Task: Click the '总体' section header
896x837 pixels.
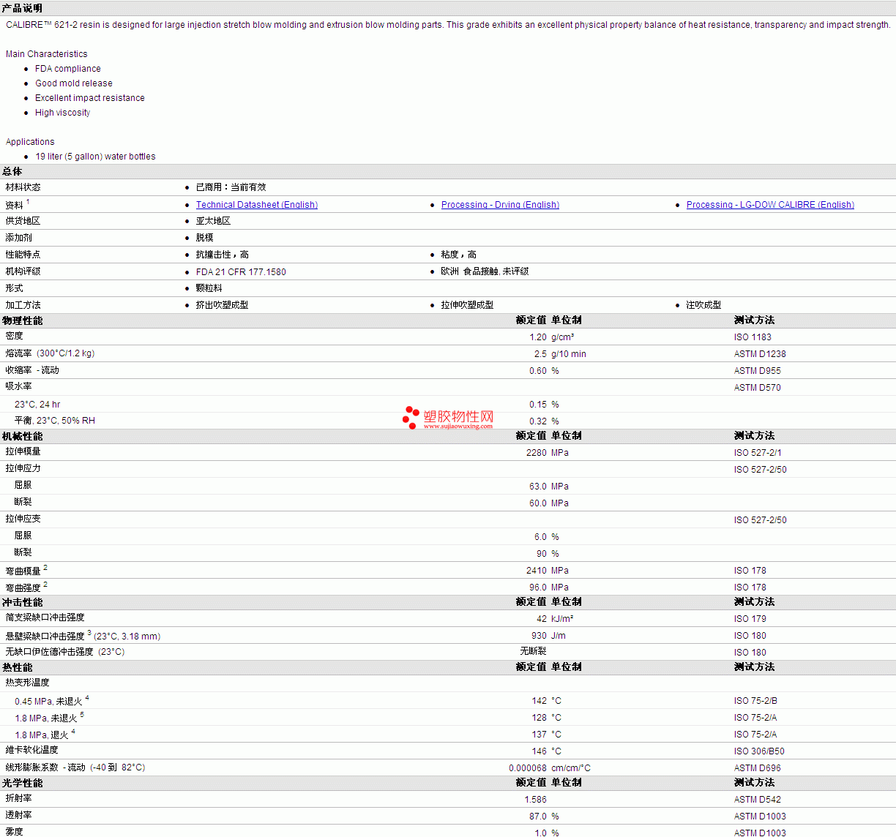Action: pos(12,171)
